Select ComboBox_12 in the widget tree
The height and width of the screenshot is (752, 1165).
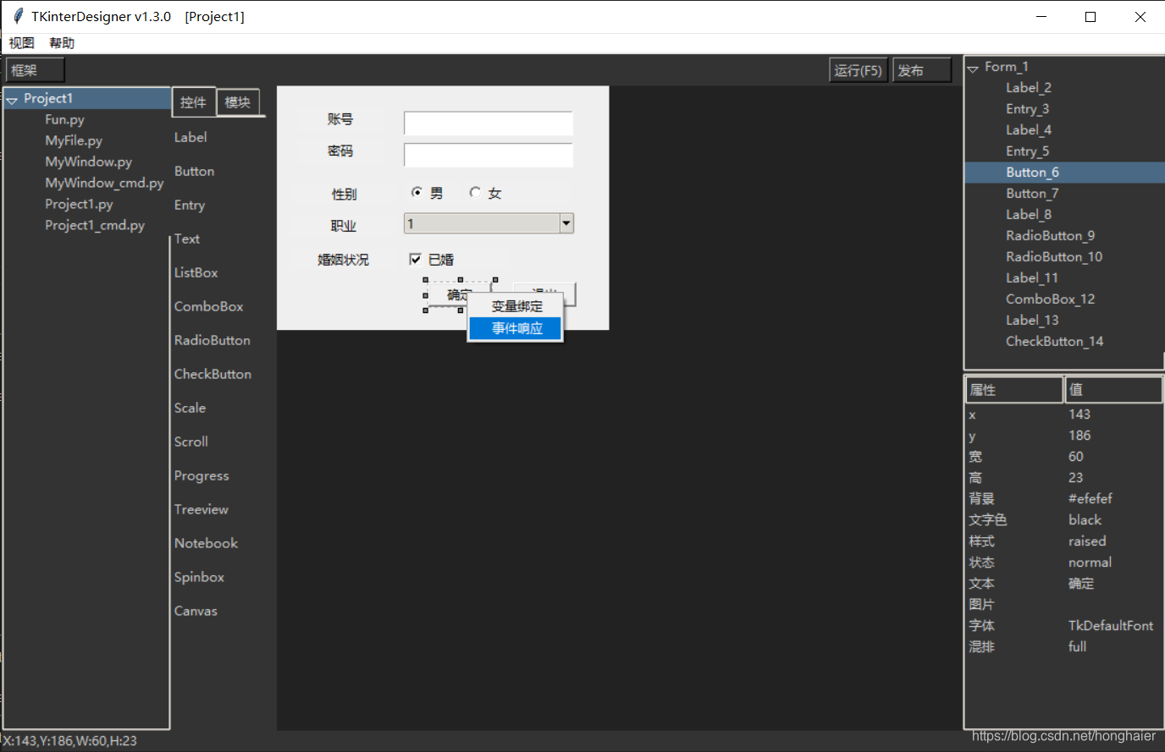tap(1050, 299)
